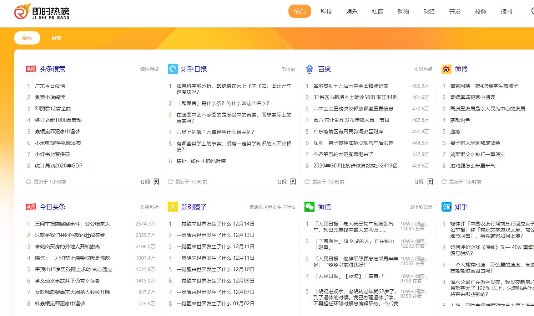Subscribe to 百度 using its 订阅 toggle
This screenshot has height=316, width=534.
tap(418, 182)
